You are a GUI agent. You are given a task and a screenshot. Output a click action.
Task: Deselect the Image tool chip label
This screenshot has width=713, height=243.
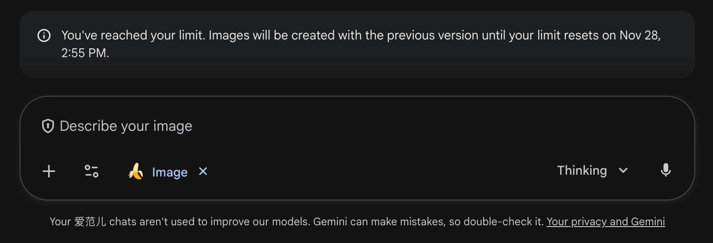click(169, 172)
